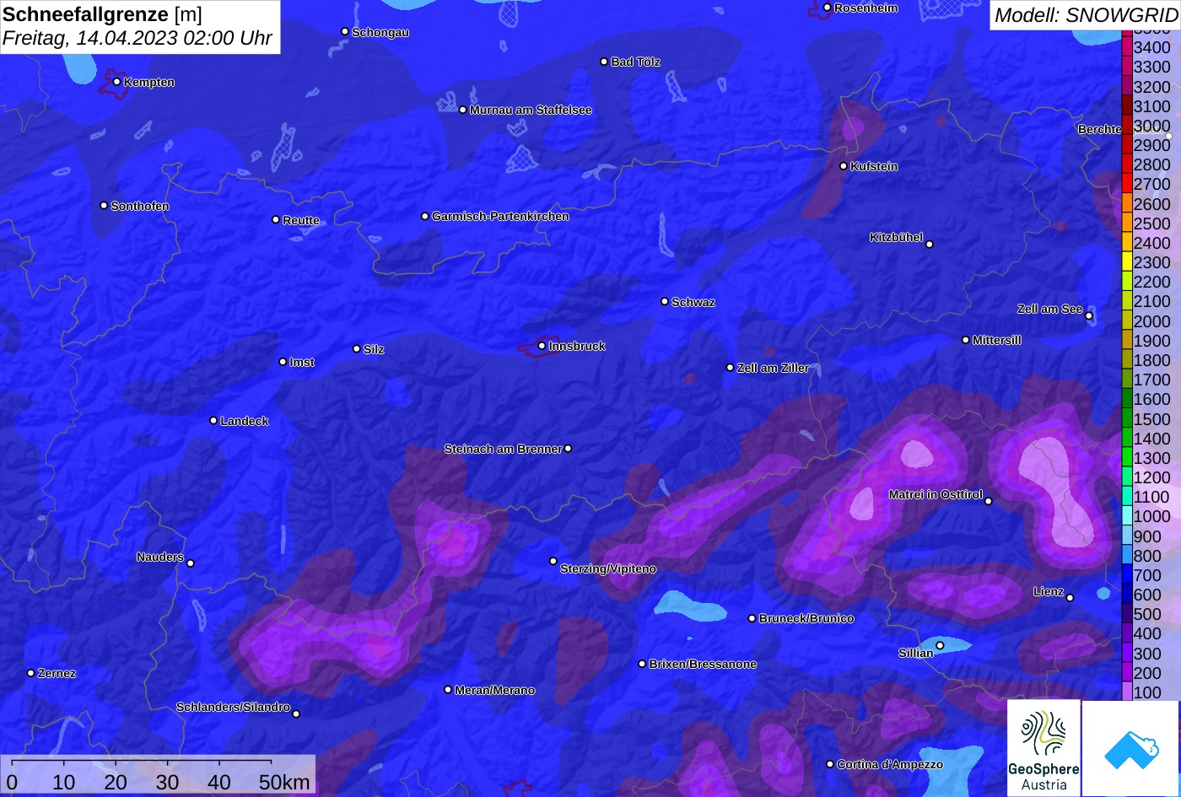The width and height of the screenshot is (1181, 797).
Task: Click the Kempten location marker dot
Action: pos(116,82)
